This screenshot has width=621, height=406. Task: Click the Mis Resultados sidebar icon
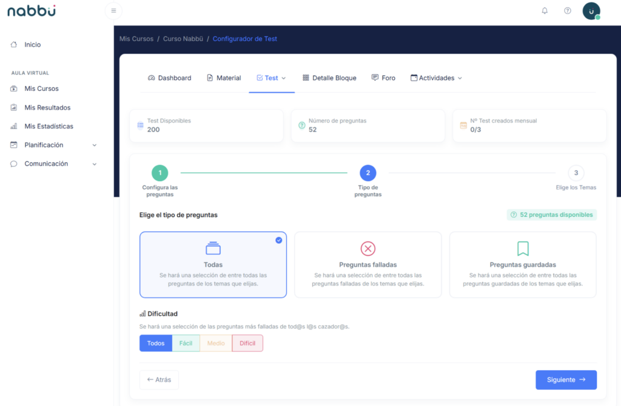(x=14, y=107)
